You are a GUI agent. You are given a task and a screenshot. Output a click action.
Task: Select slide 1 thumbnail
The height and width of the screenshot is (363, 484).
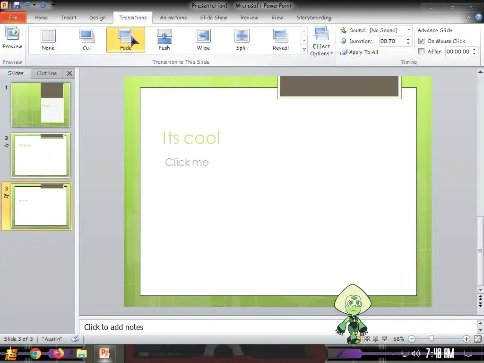(41, 104)
